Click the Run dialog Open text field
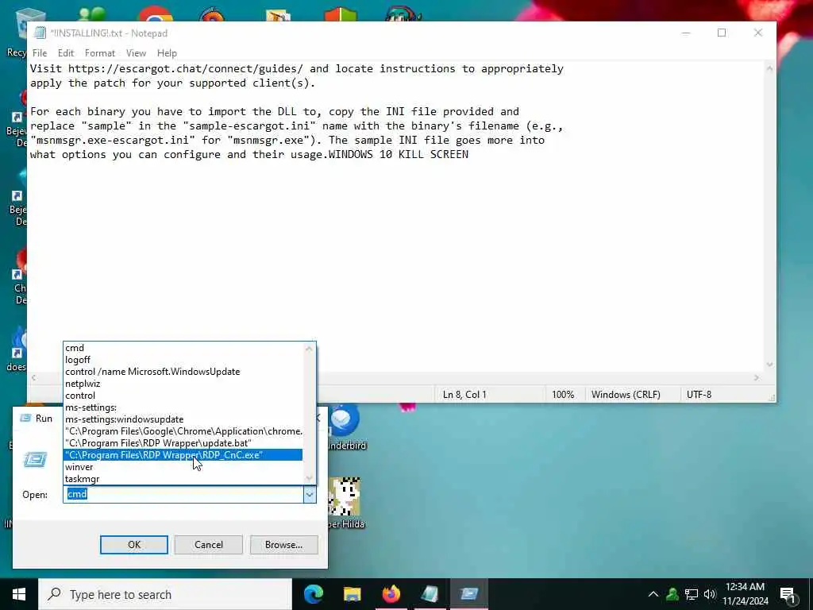The width and height of the screenshot is (813, 610). point(183,495)
